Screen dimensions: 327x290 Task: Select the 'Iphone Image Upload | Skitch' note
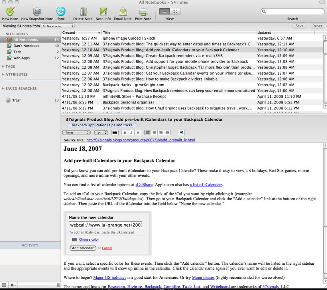tap(193, 39)
